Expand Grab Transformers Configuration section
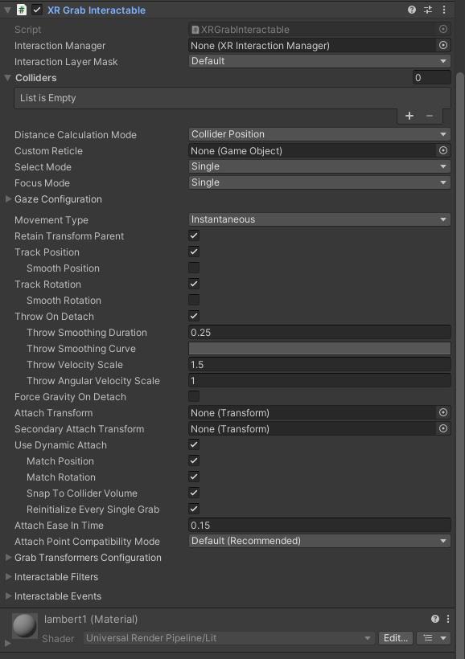Screen dimensions: 465x659 tap(8, 558)
